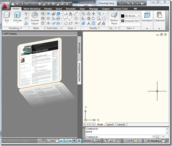The width and height of the screenshot is (172, 146).
Task: Select the Layout1 drawing tab
Action: click(110, 125)
